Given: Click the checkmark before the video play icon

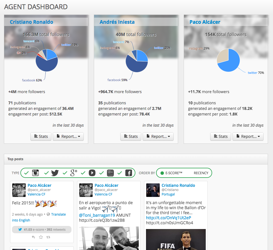Looking at the screenshot, I should coord(83,173).
